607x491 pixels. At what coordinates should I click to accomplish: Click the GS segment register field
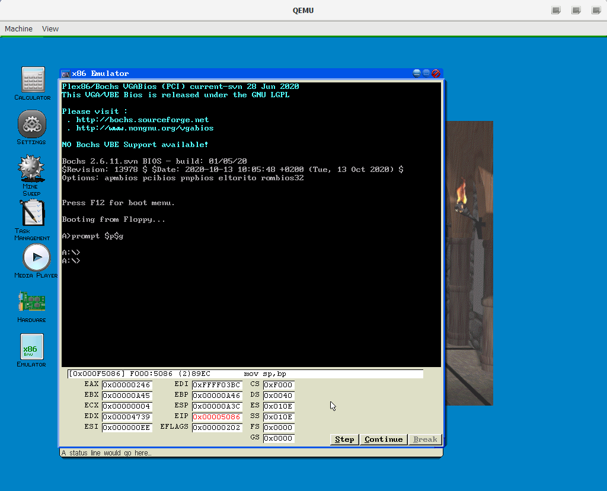(279, 438)
